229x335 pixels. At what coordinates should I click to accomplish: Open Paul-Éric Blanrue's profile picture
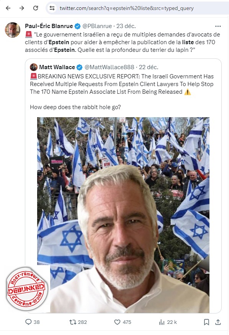pyautogui.click(x=13, y=30)
